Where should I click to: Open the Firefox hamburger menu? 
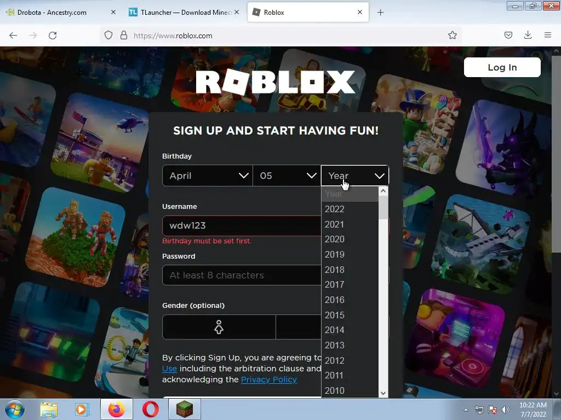547,36
